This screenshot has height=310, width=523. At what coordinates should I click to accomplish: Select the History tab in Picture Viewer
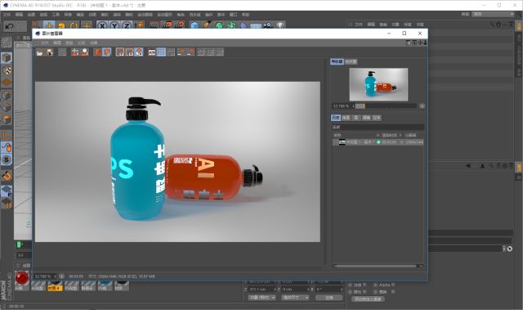(x=336, y=118)
